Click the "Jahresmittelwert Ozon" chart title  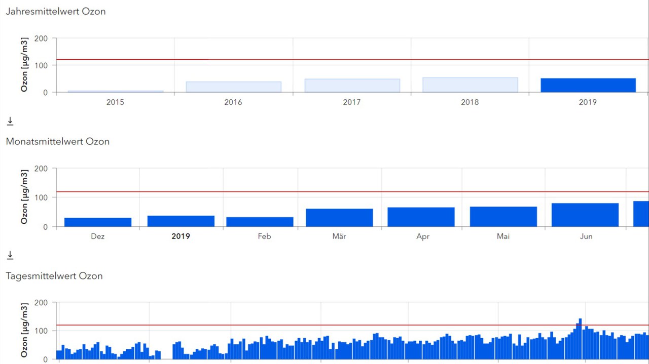coord(56,11)
